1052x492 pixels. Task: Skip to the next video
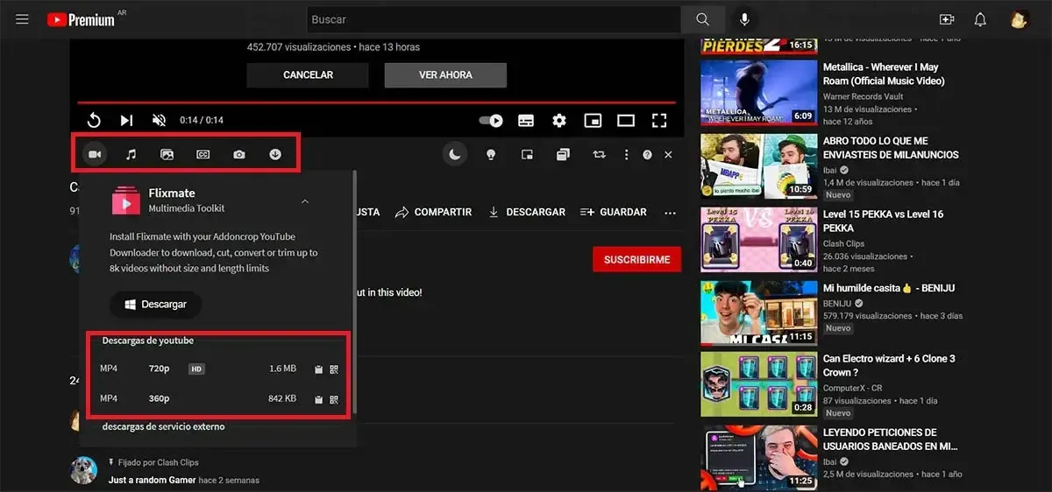[x=126, y=120]
